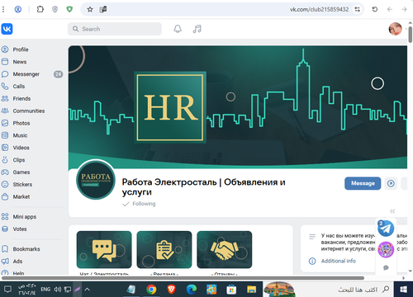The image size is (413, 297).
Task: Open user avatar menu in header
Action: tap(396, 29)
